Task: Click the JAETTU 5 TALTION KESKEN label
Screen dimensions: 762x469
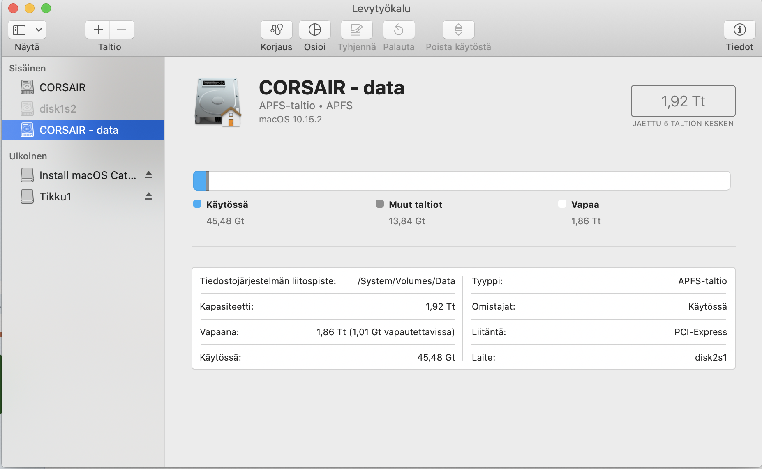Action: point(683,124)
